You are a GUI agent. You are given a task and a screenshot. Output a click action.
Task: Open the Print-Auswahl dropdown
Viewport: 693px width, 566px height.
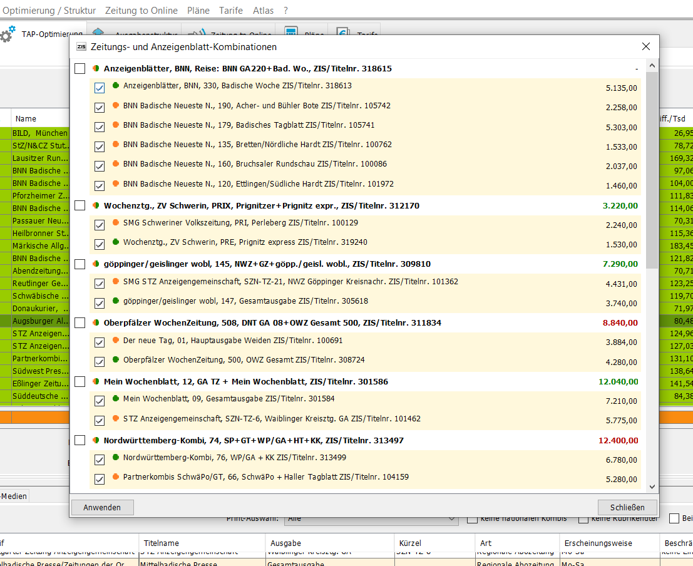[x=372, y=519]
